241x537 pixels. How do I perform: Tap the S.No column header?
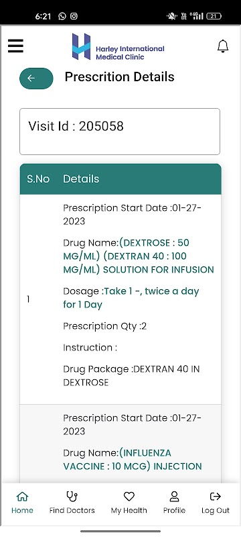[38, 179]
